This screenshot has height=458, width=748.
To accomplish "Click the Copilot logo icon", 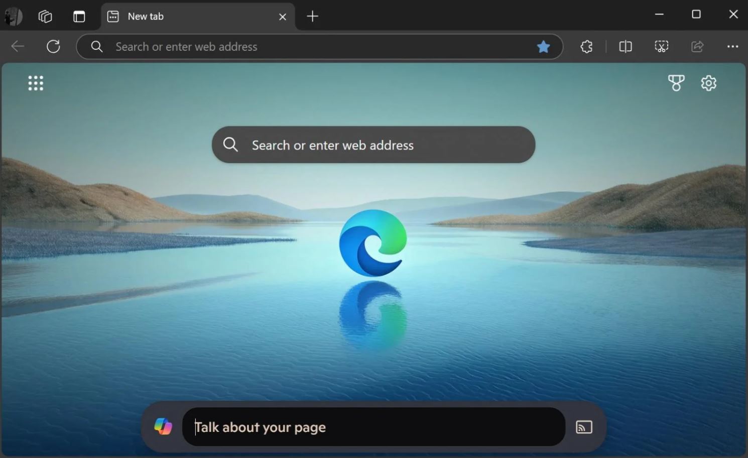I will (x=163, y=427).
